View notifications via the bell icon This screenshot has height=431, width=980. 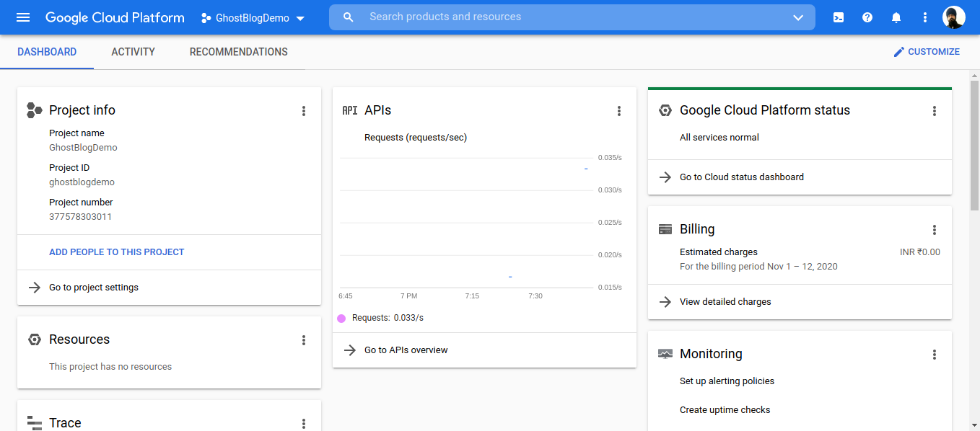[x=896, y=17]
